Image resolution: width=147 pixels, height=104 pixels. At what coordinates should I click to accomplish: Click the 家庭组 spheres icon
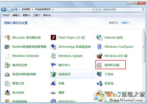point(99,83)
